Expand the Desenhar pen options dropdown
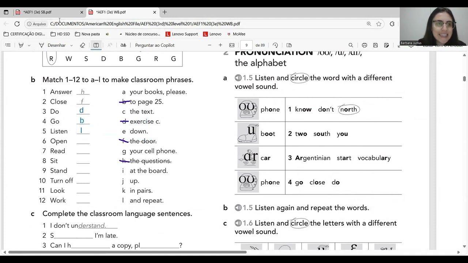This screenshot has height=263, width=468. pyautogui.click(x=71, y=45)
